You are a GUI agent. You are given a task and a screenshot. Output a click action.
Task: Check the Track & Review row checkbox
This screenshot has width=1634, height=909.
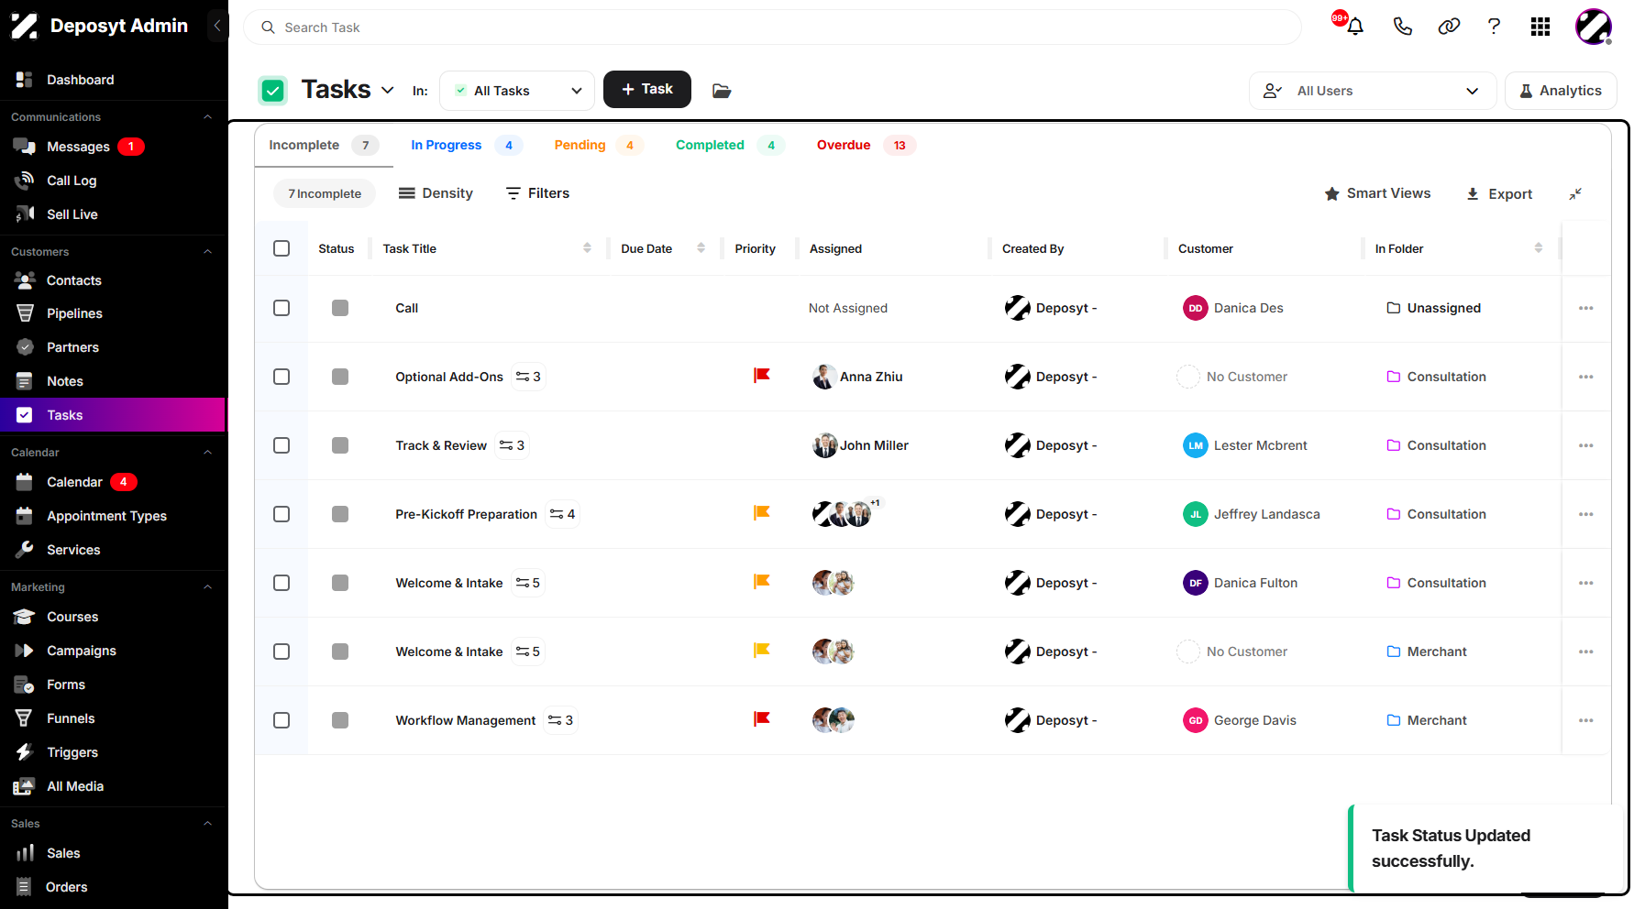(282, 445)
